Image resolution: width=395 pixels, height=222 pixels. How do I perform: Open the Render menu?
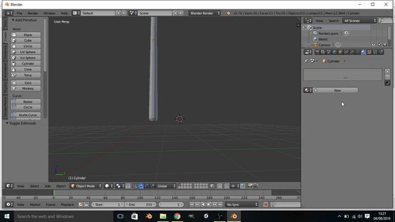pyautogui.click(x=33, y=13)
